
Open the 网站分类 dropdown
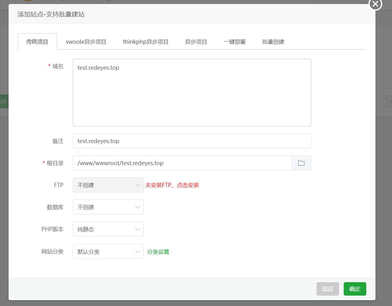(x=108, y=252)
